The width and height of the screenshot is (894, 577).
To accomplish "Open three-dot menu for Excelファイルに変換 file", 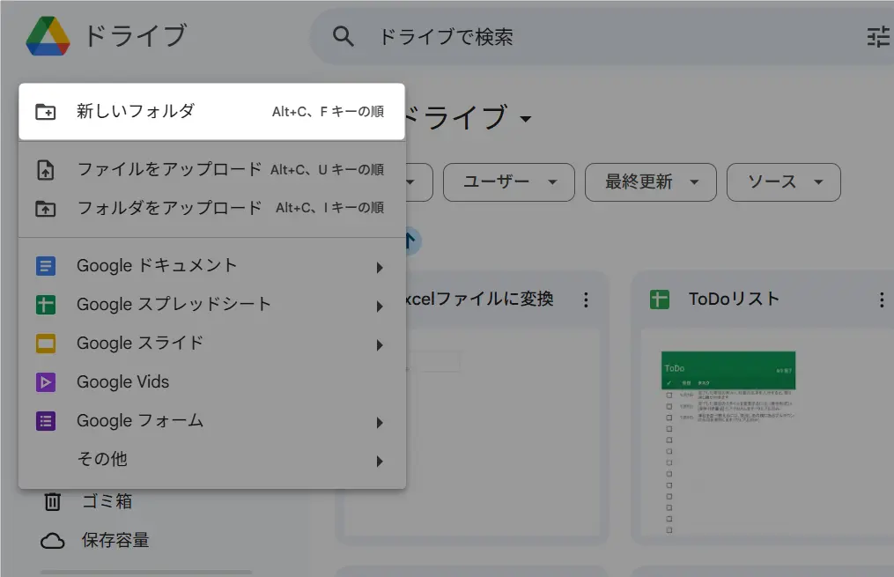I will (586, 300).
